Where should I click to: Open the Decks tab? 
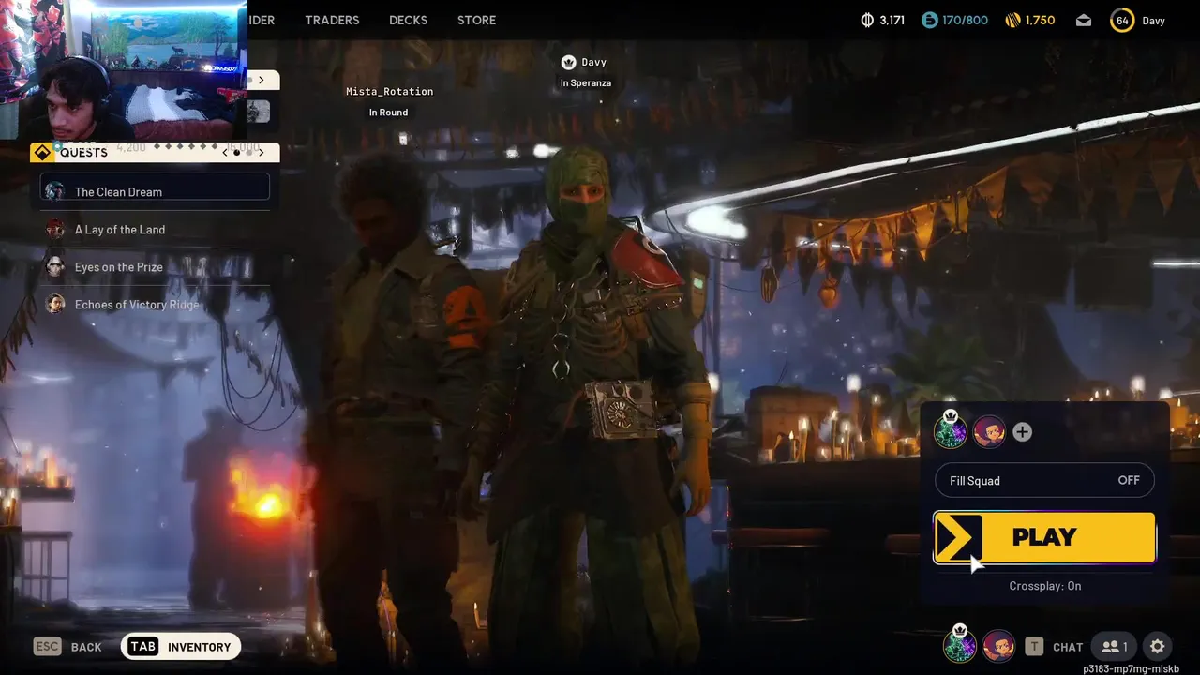(x=408, y=20)
